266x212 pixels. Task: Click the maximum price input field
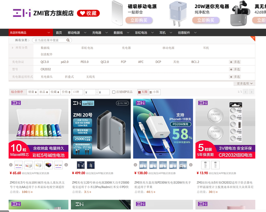(x=104, y=92)
